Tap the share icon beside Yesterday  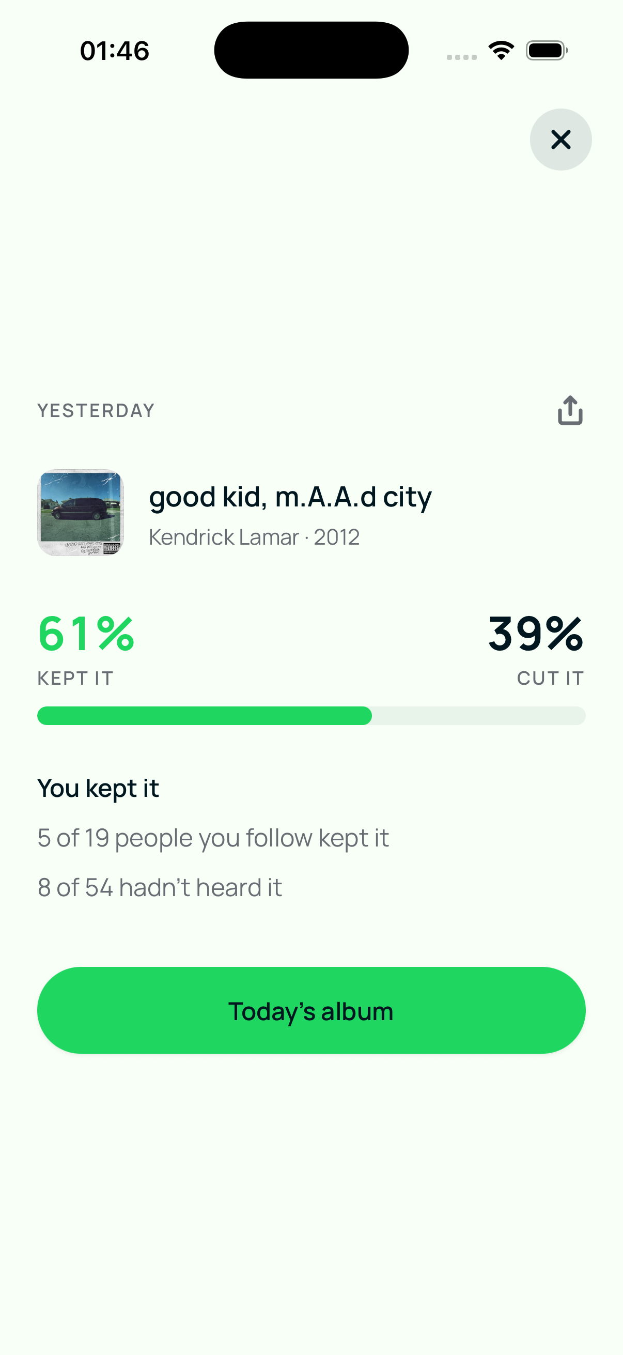tap(570, 410)
